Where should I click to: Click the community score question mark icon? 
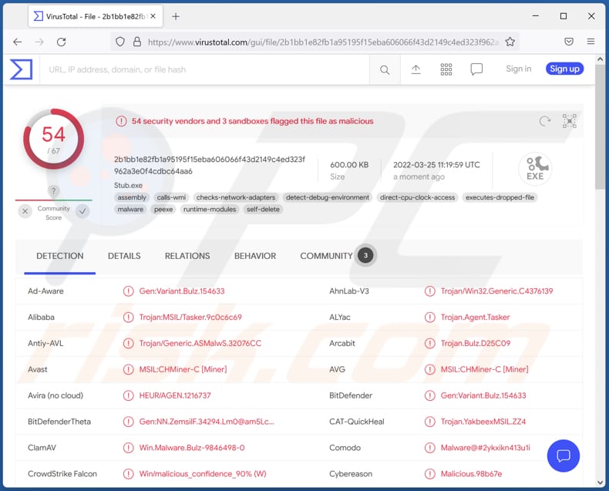click(x=54, y=190)
